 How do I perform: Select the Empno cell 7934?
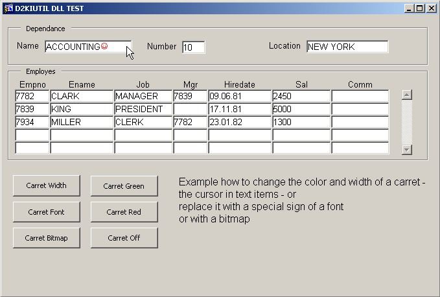[x=32, y=122]
